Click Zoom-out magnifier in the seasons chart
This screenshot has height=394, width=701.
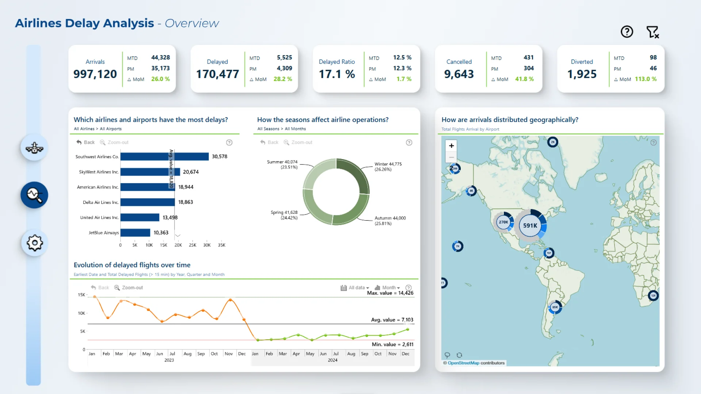[x=298, y=142]
